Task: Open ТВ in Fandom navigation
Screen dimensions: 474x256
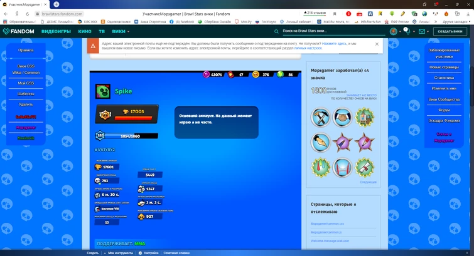Action: pyautogui.click(x=102, y=31)
